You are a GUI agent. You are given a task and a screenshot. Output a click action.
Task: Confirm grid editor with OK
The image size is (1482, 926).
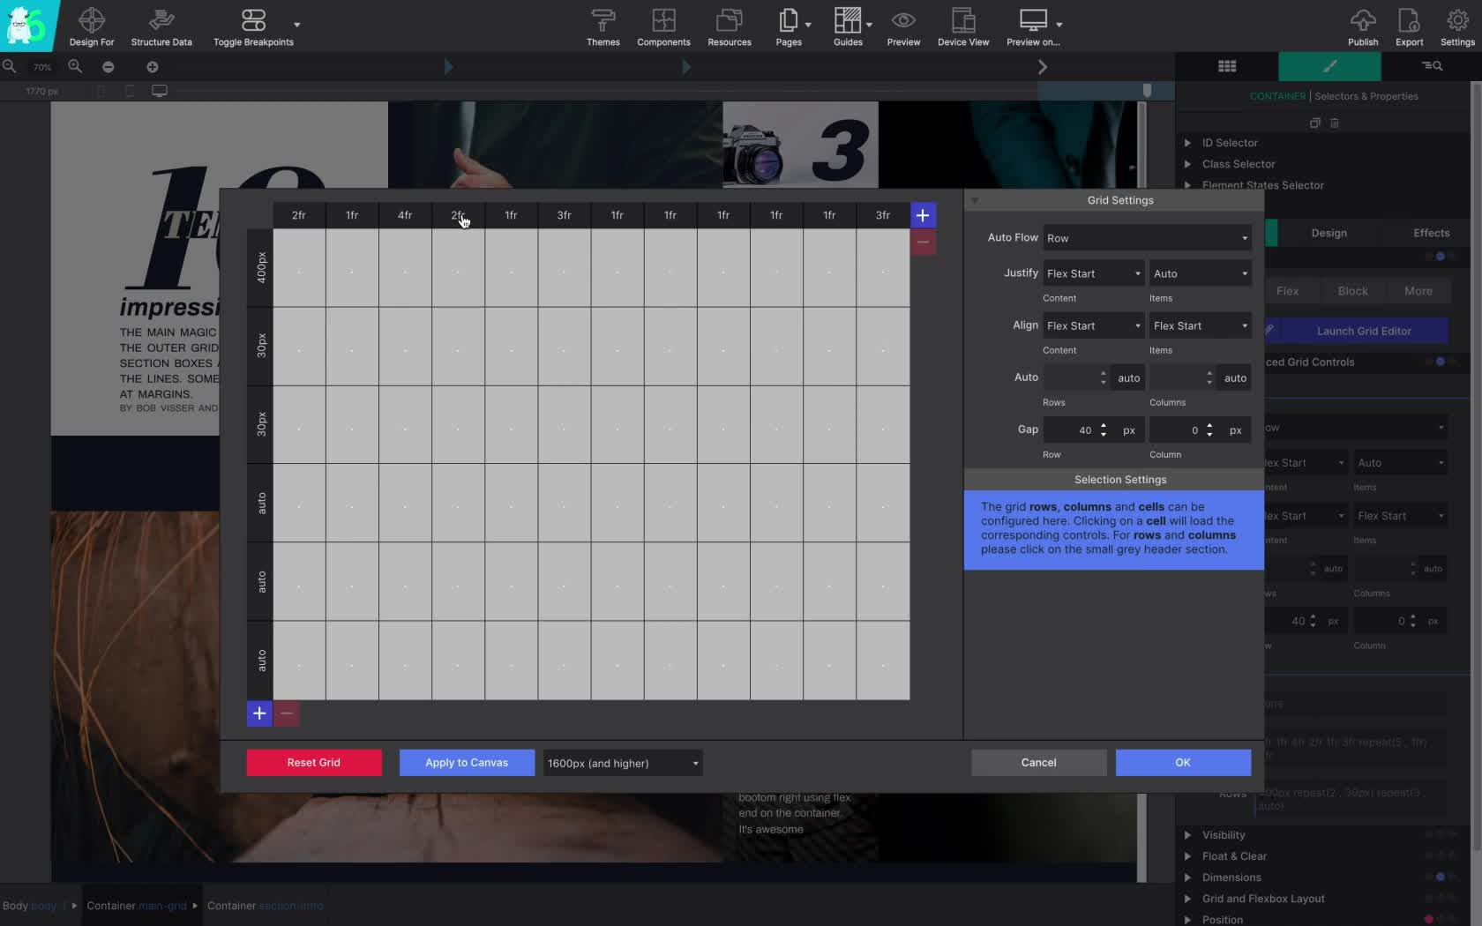(x=1183, y=763)
